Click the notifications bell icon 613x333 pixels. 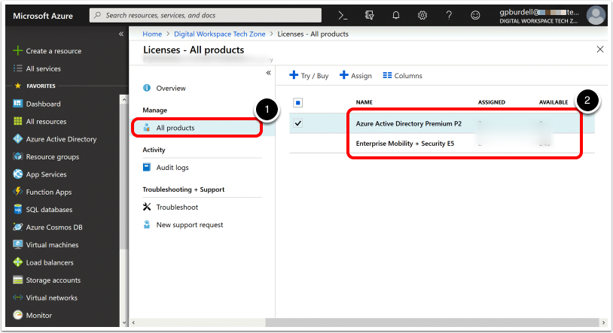click(x=396, y=15)
